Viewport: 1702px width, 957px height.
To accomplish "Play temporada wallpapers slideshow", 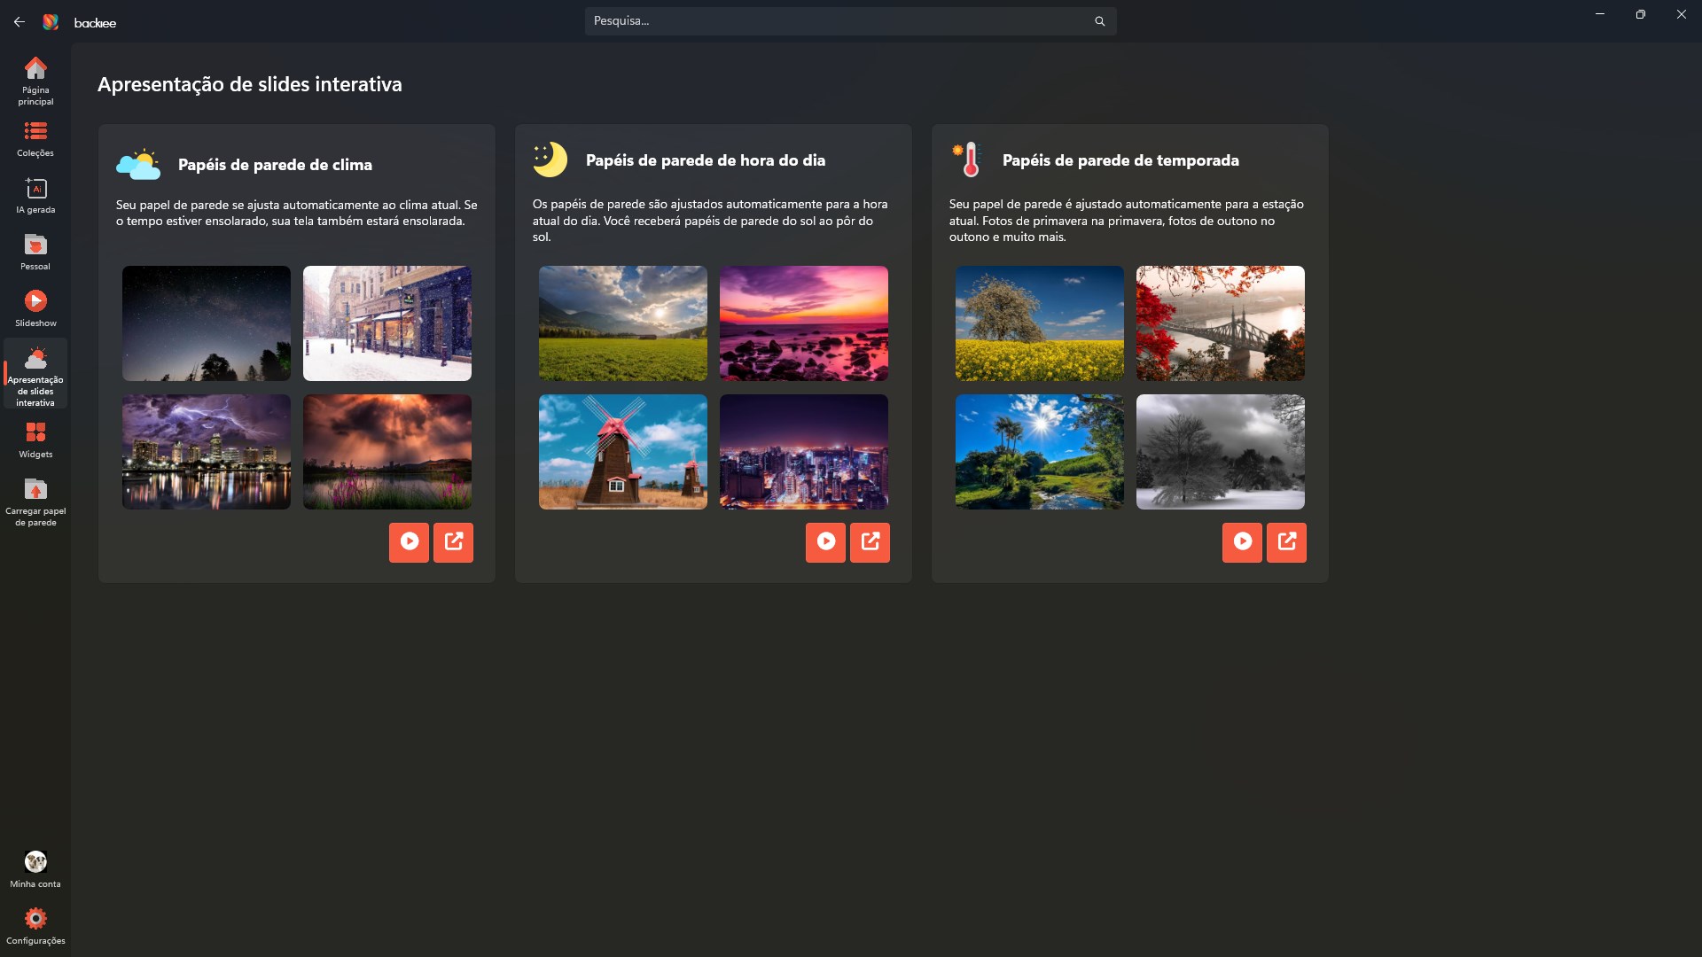I will coord(1242,541).
